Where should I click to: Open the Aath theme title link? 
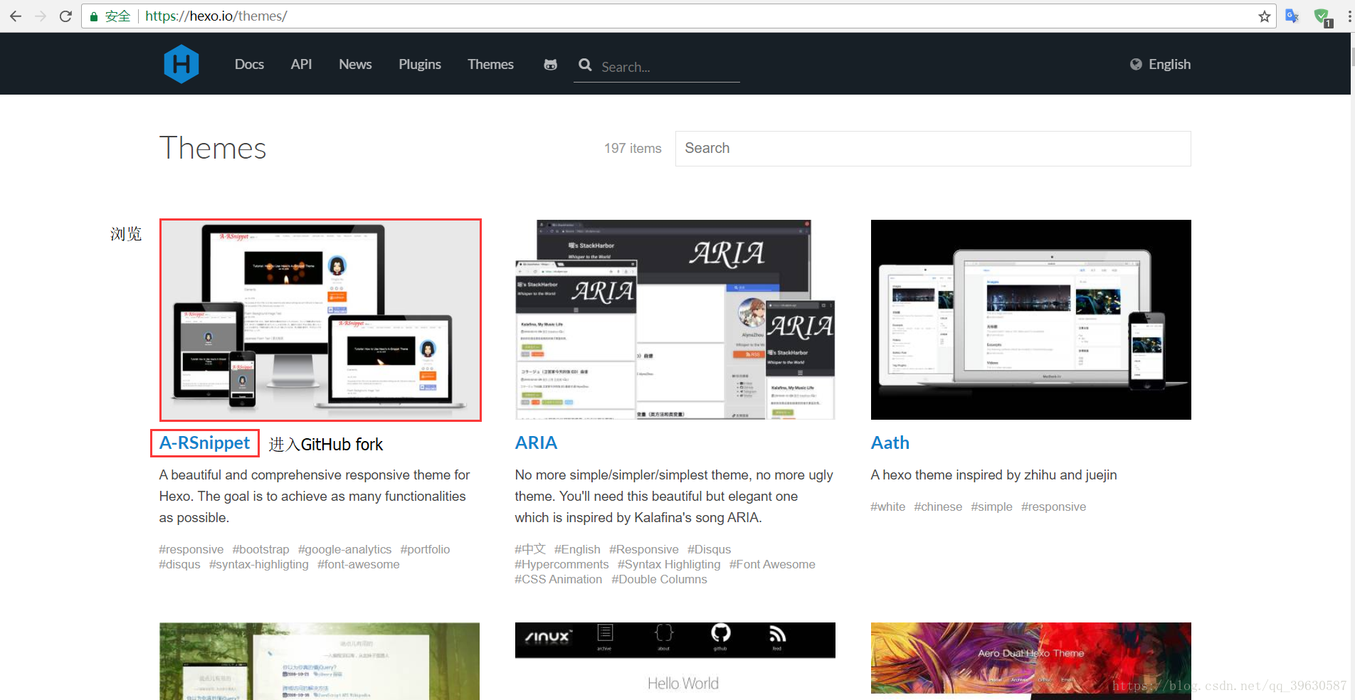[x=890, y=443]
